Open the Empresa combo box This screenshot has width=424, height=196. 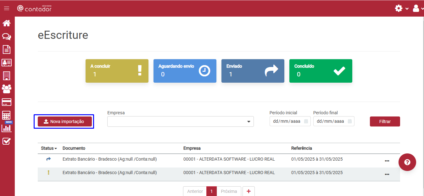pyautogui.click(x=180, y=121)
